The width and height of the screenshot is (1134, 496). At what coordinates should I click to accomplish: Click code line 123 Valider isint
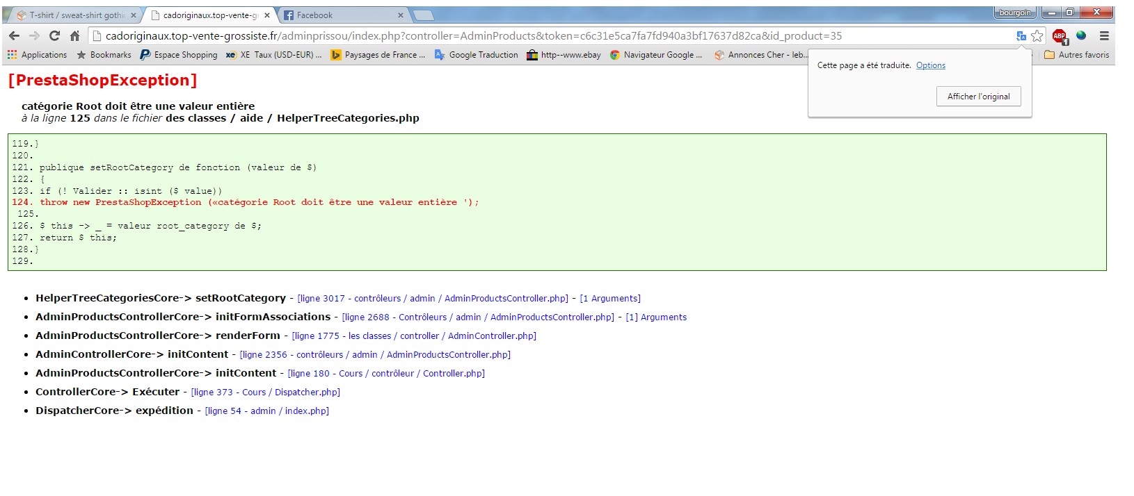[x=117, y=191]
